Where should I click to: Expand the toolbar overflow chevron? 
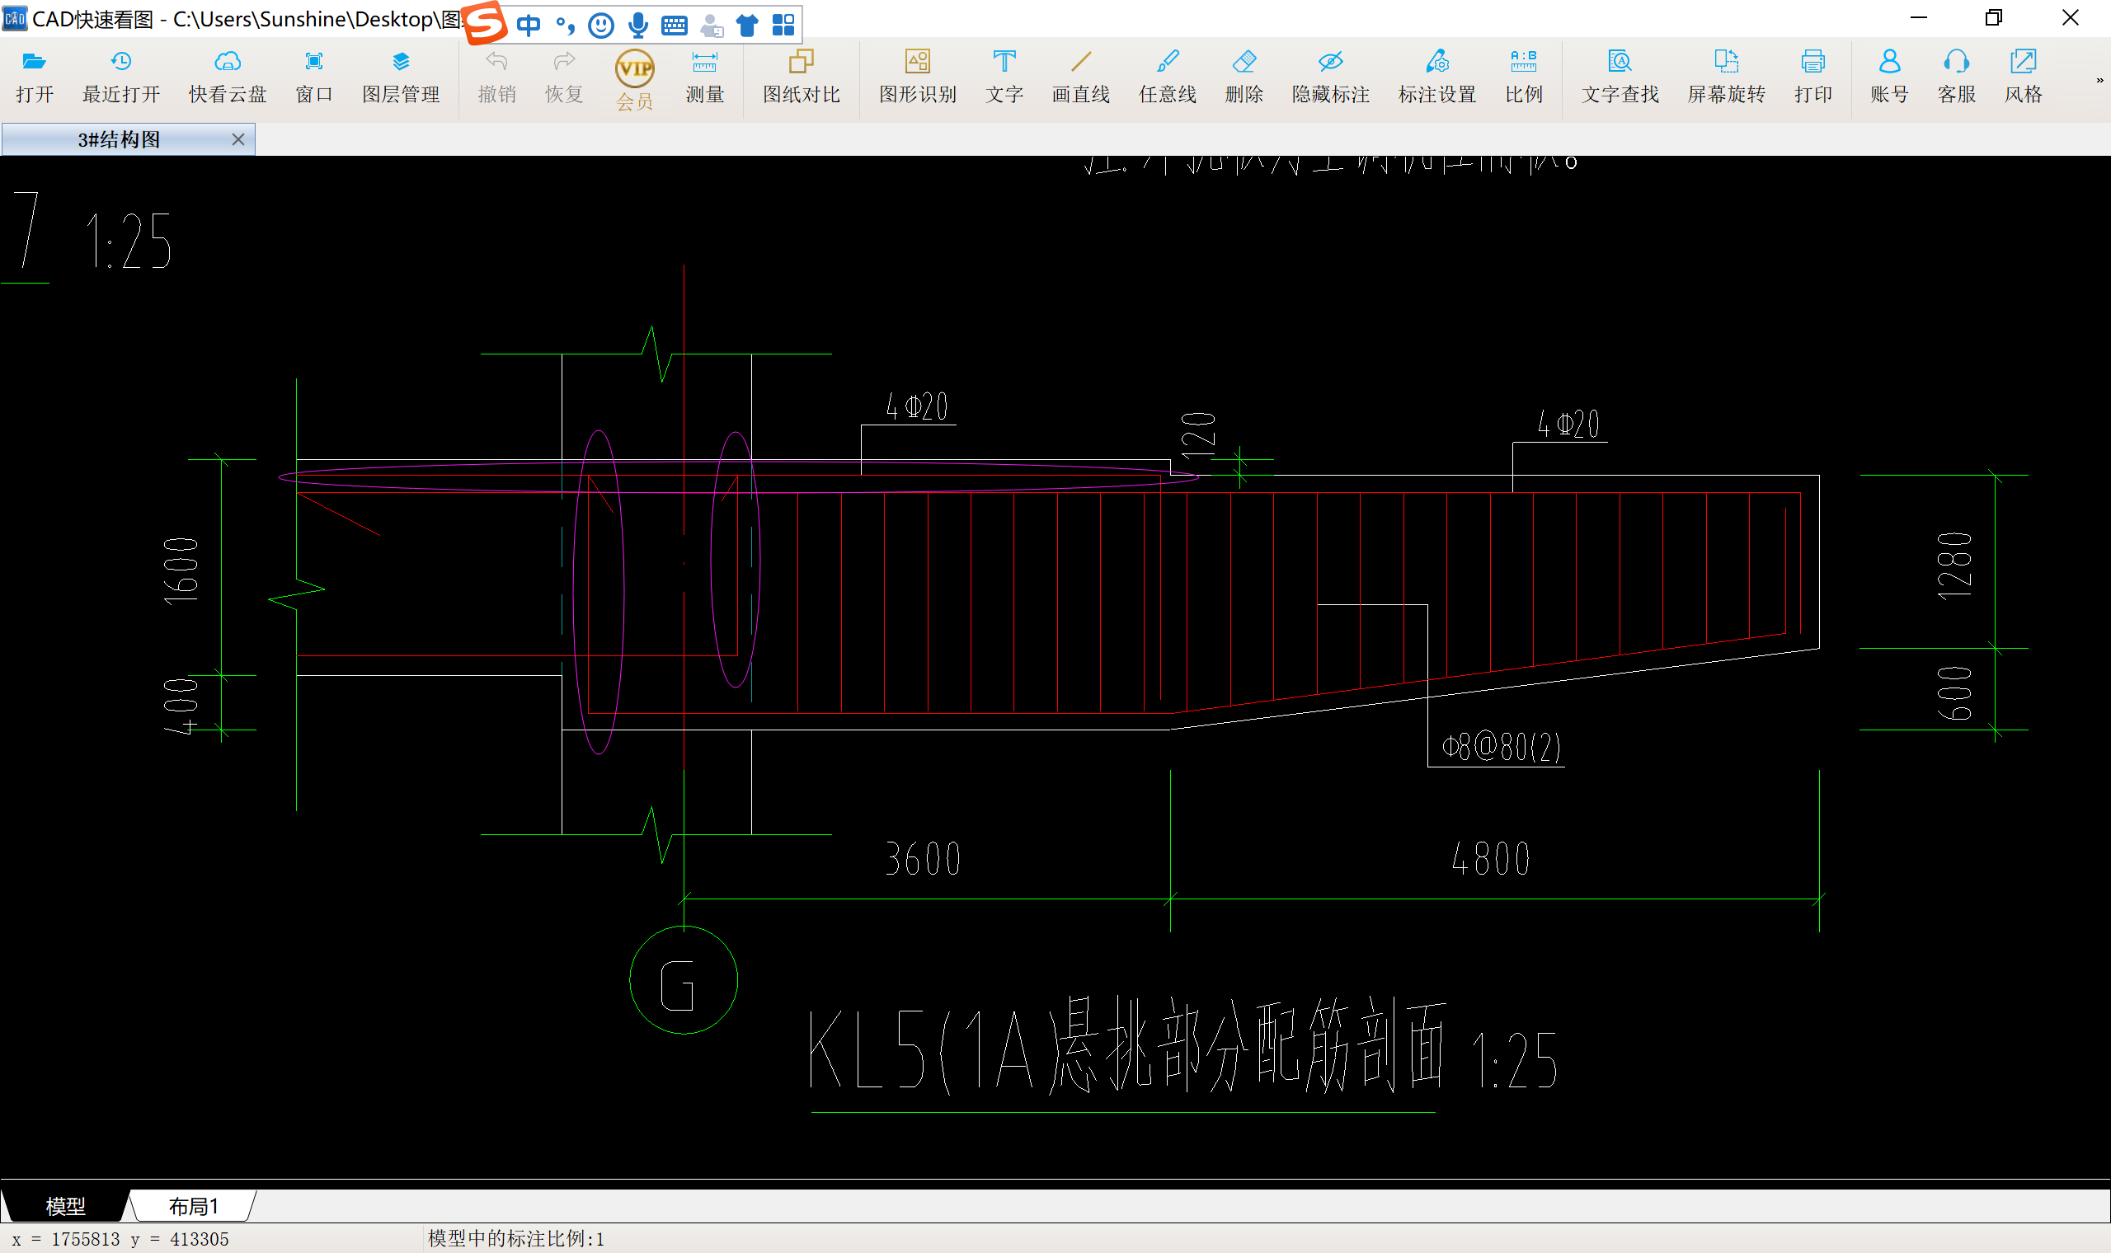click(2099, 80)
